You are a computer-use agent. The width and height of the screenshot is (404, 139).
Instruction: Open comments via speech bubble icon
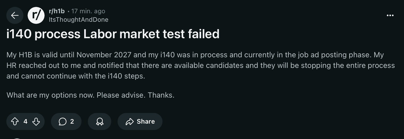(x=62, y=121)
